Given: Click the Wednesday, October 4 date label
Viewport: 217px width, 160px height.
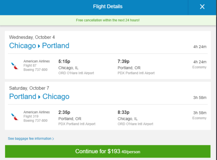Looking at the screenshot, I should coord(32,37).
